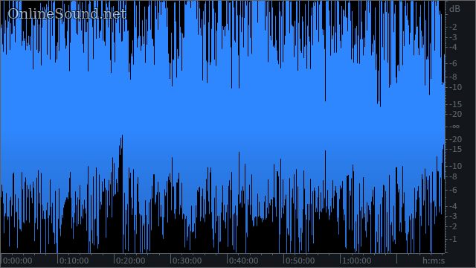Go to the 0:50:00 timeline marker
Image resolution: width=476 pixels, height=268 pixels.
click(x=300, y=261)
